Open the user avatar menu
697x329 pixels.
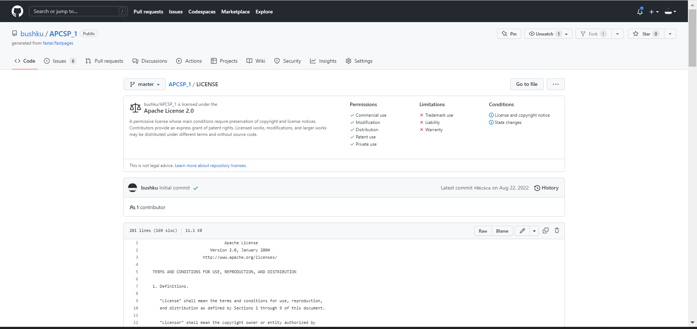[670, 12]
